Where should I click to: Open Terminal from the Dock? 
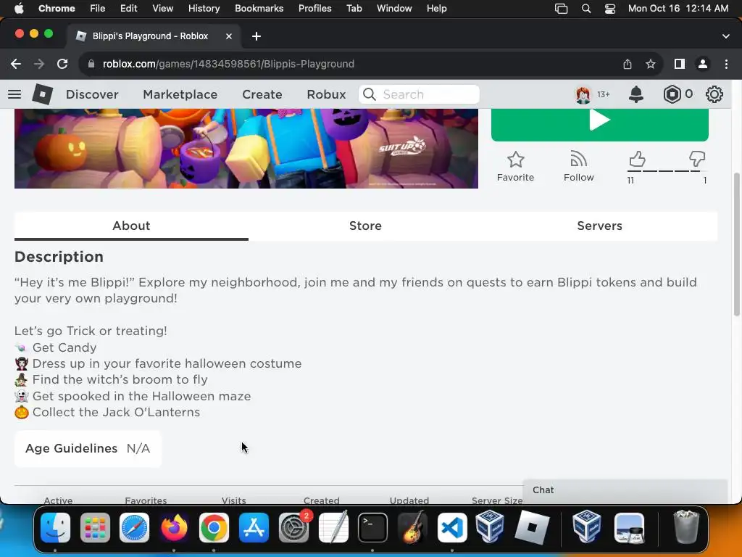coord(372,528)
